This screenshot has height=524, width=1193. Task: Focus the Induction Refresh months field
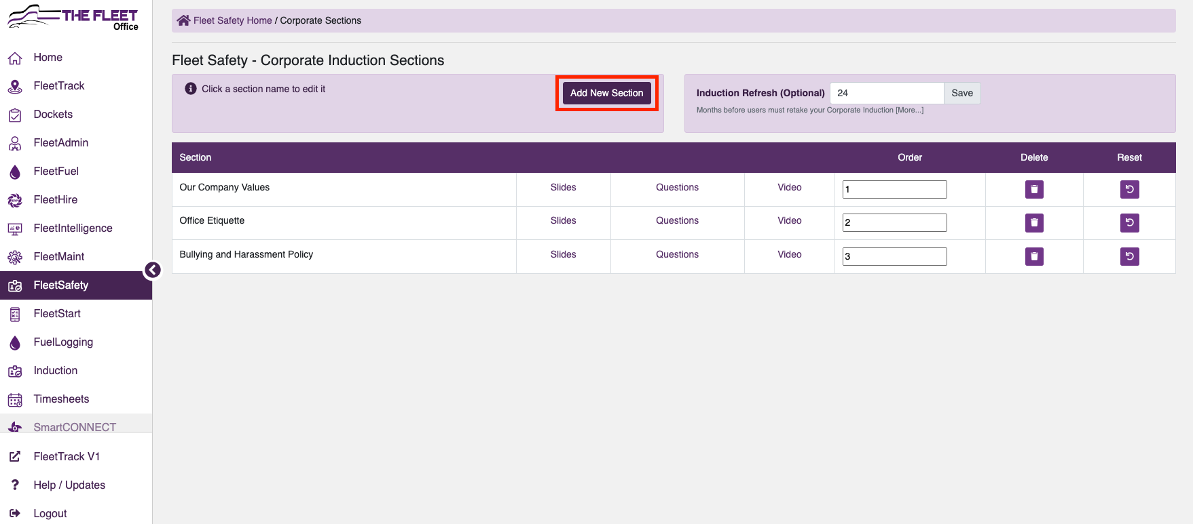pyautogui.click(x=887, y=93)
